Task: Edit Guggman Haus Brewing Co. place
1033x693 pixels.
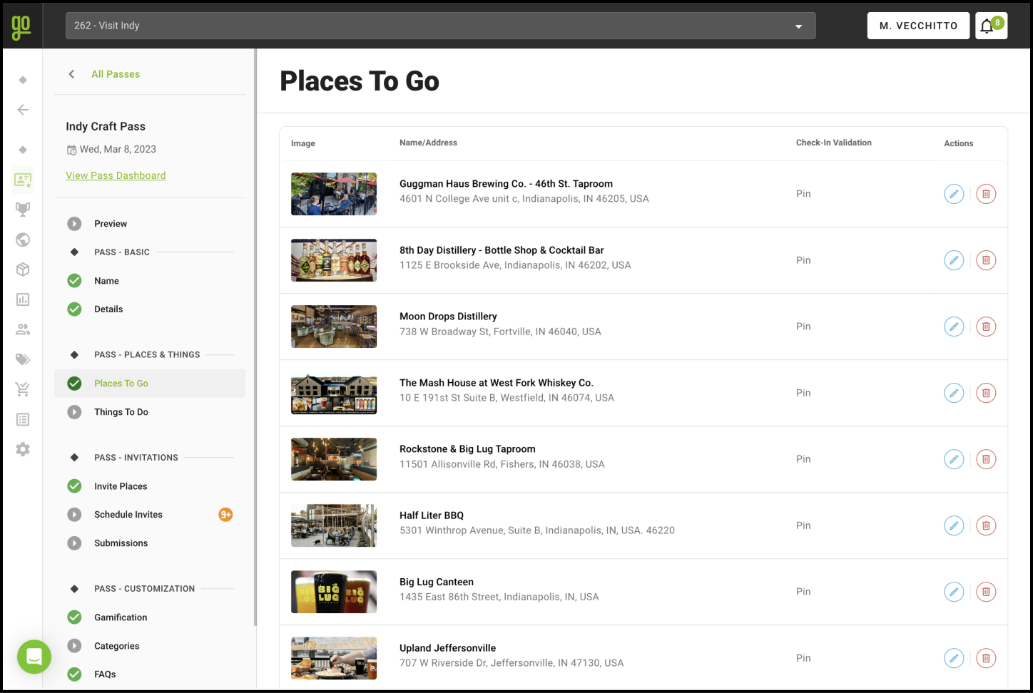Action: coord(954,194)
